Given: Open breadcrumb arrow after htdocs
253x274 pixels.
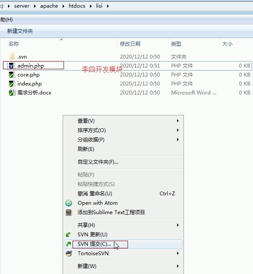Looking at the screenshot, I should pos(91,6).
